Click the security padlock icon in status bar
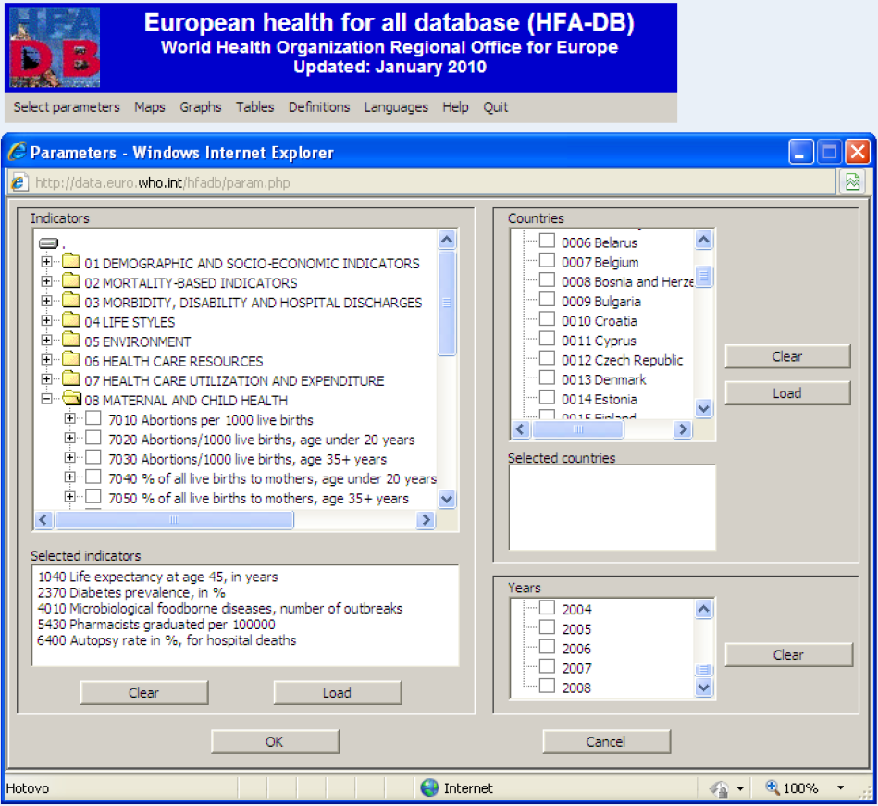The image size is (878, 806). point(720,788)
